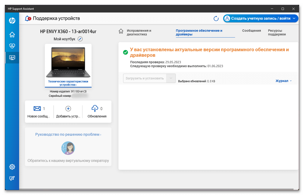Screen dimensions: 304x195
Task: Open the feedback pencil icon in sidebar
Action: tap(12, 178)
